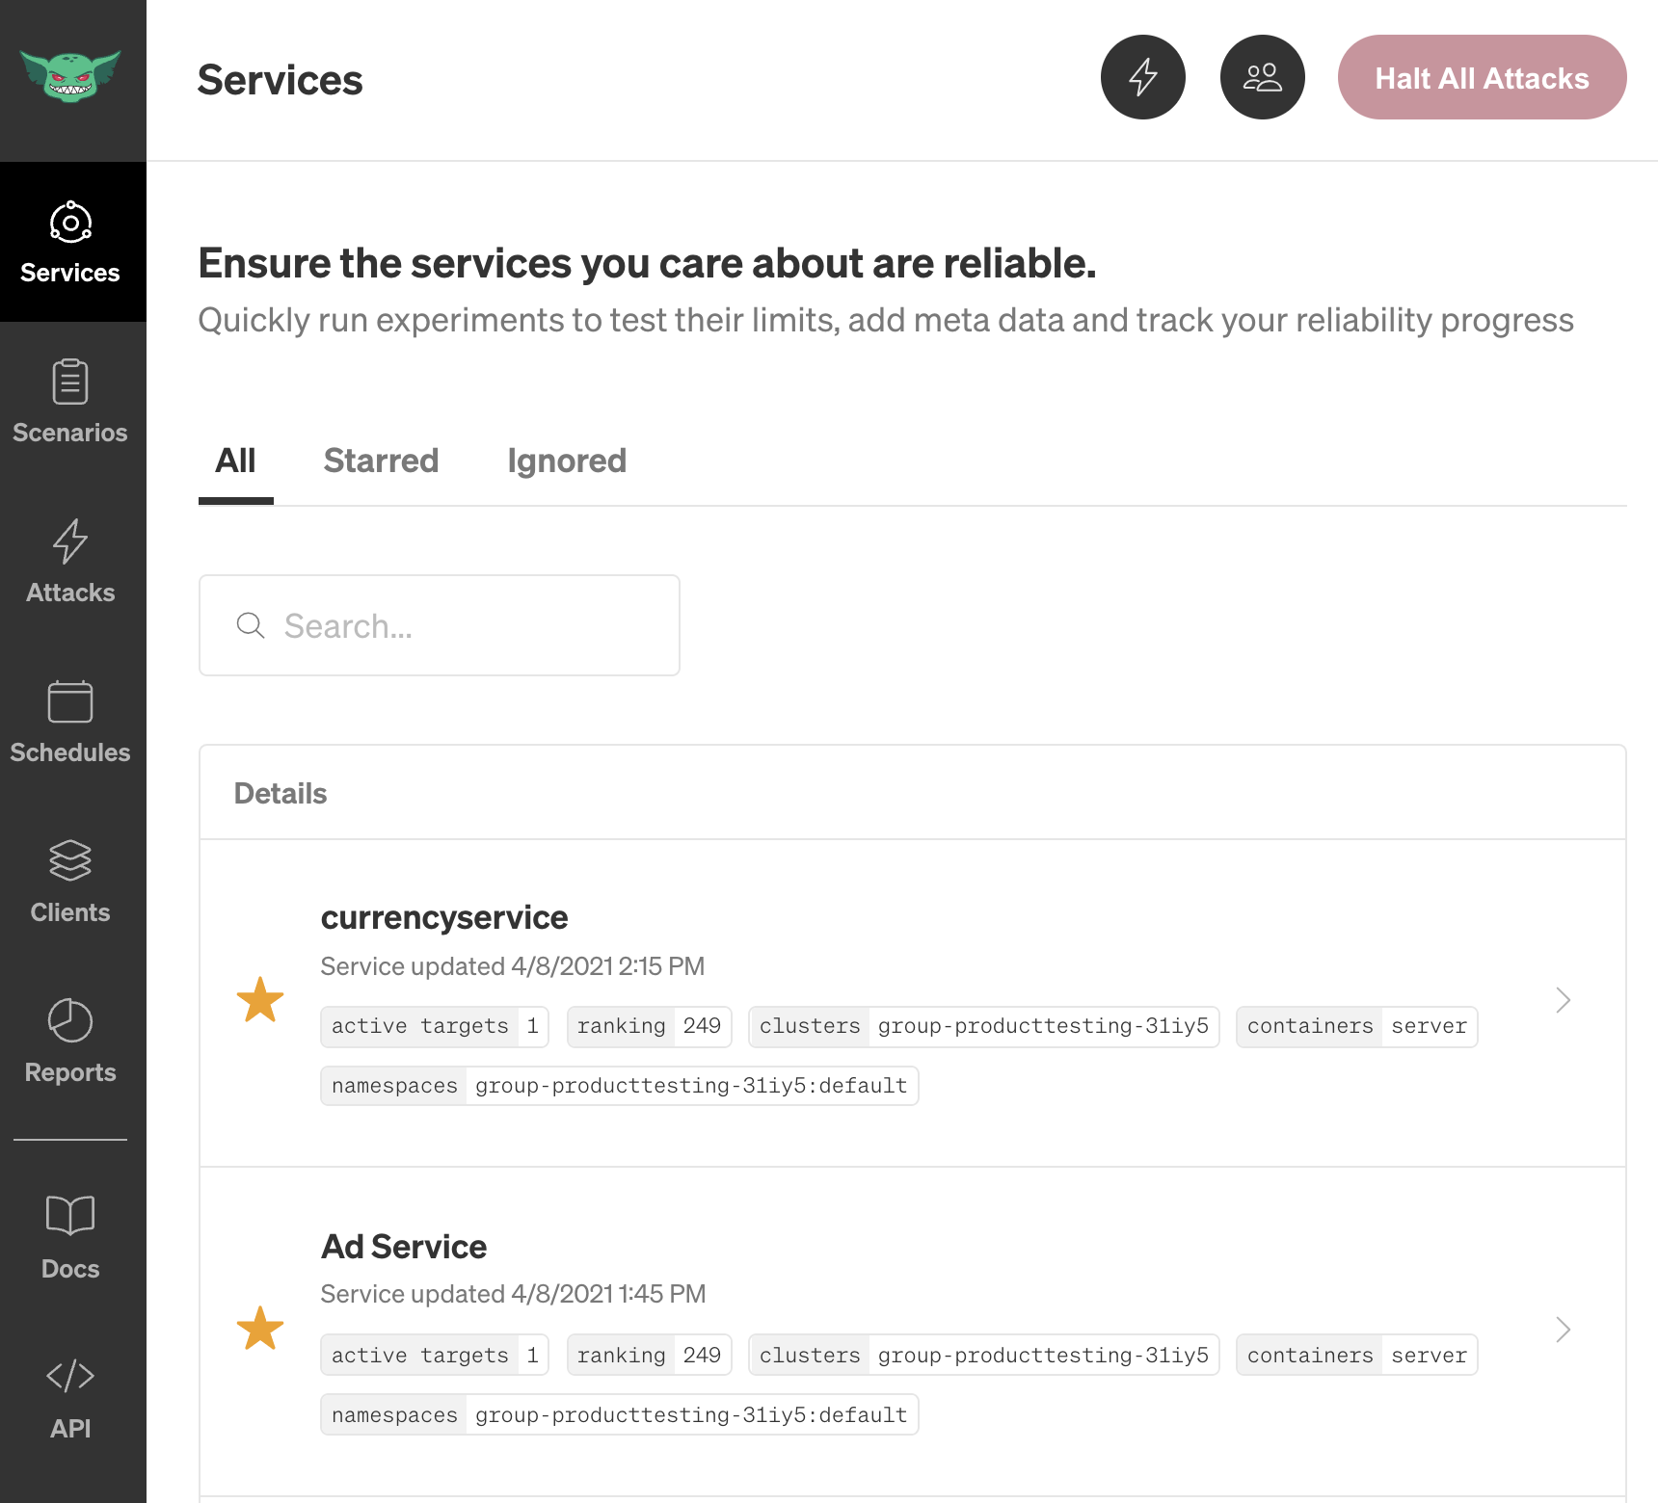Open the Docs page
The image size is (1658, 1503).
[x=69, y=1235]
